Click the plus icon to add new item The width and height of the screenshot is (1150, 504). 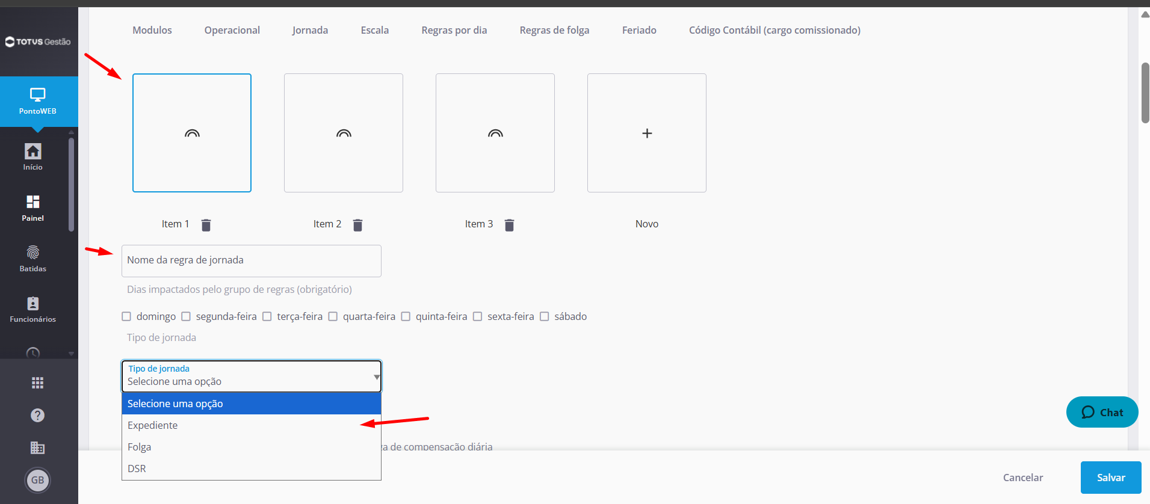point(647,133)
